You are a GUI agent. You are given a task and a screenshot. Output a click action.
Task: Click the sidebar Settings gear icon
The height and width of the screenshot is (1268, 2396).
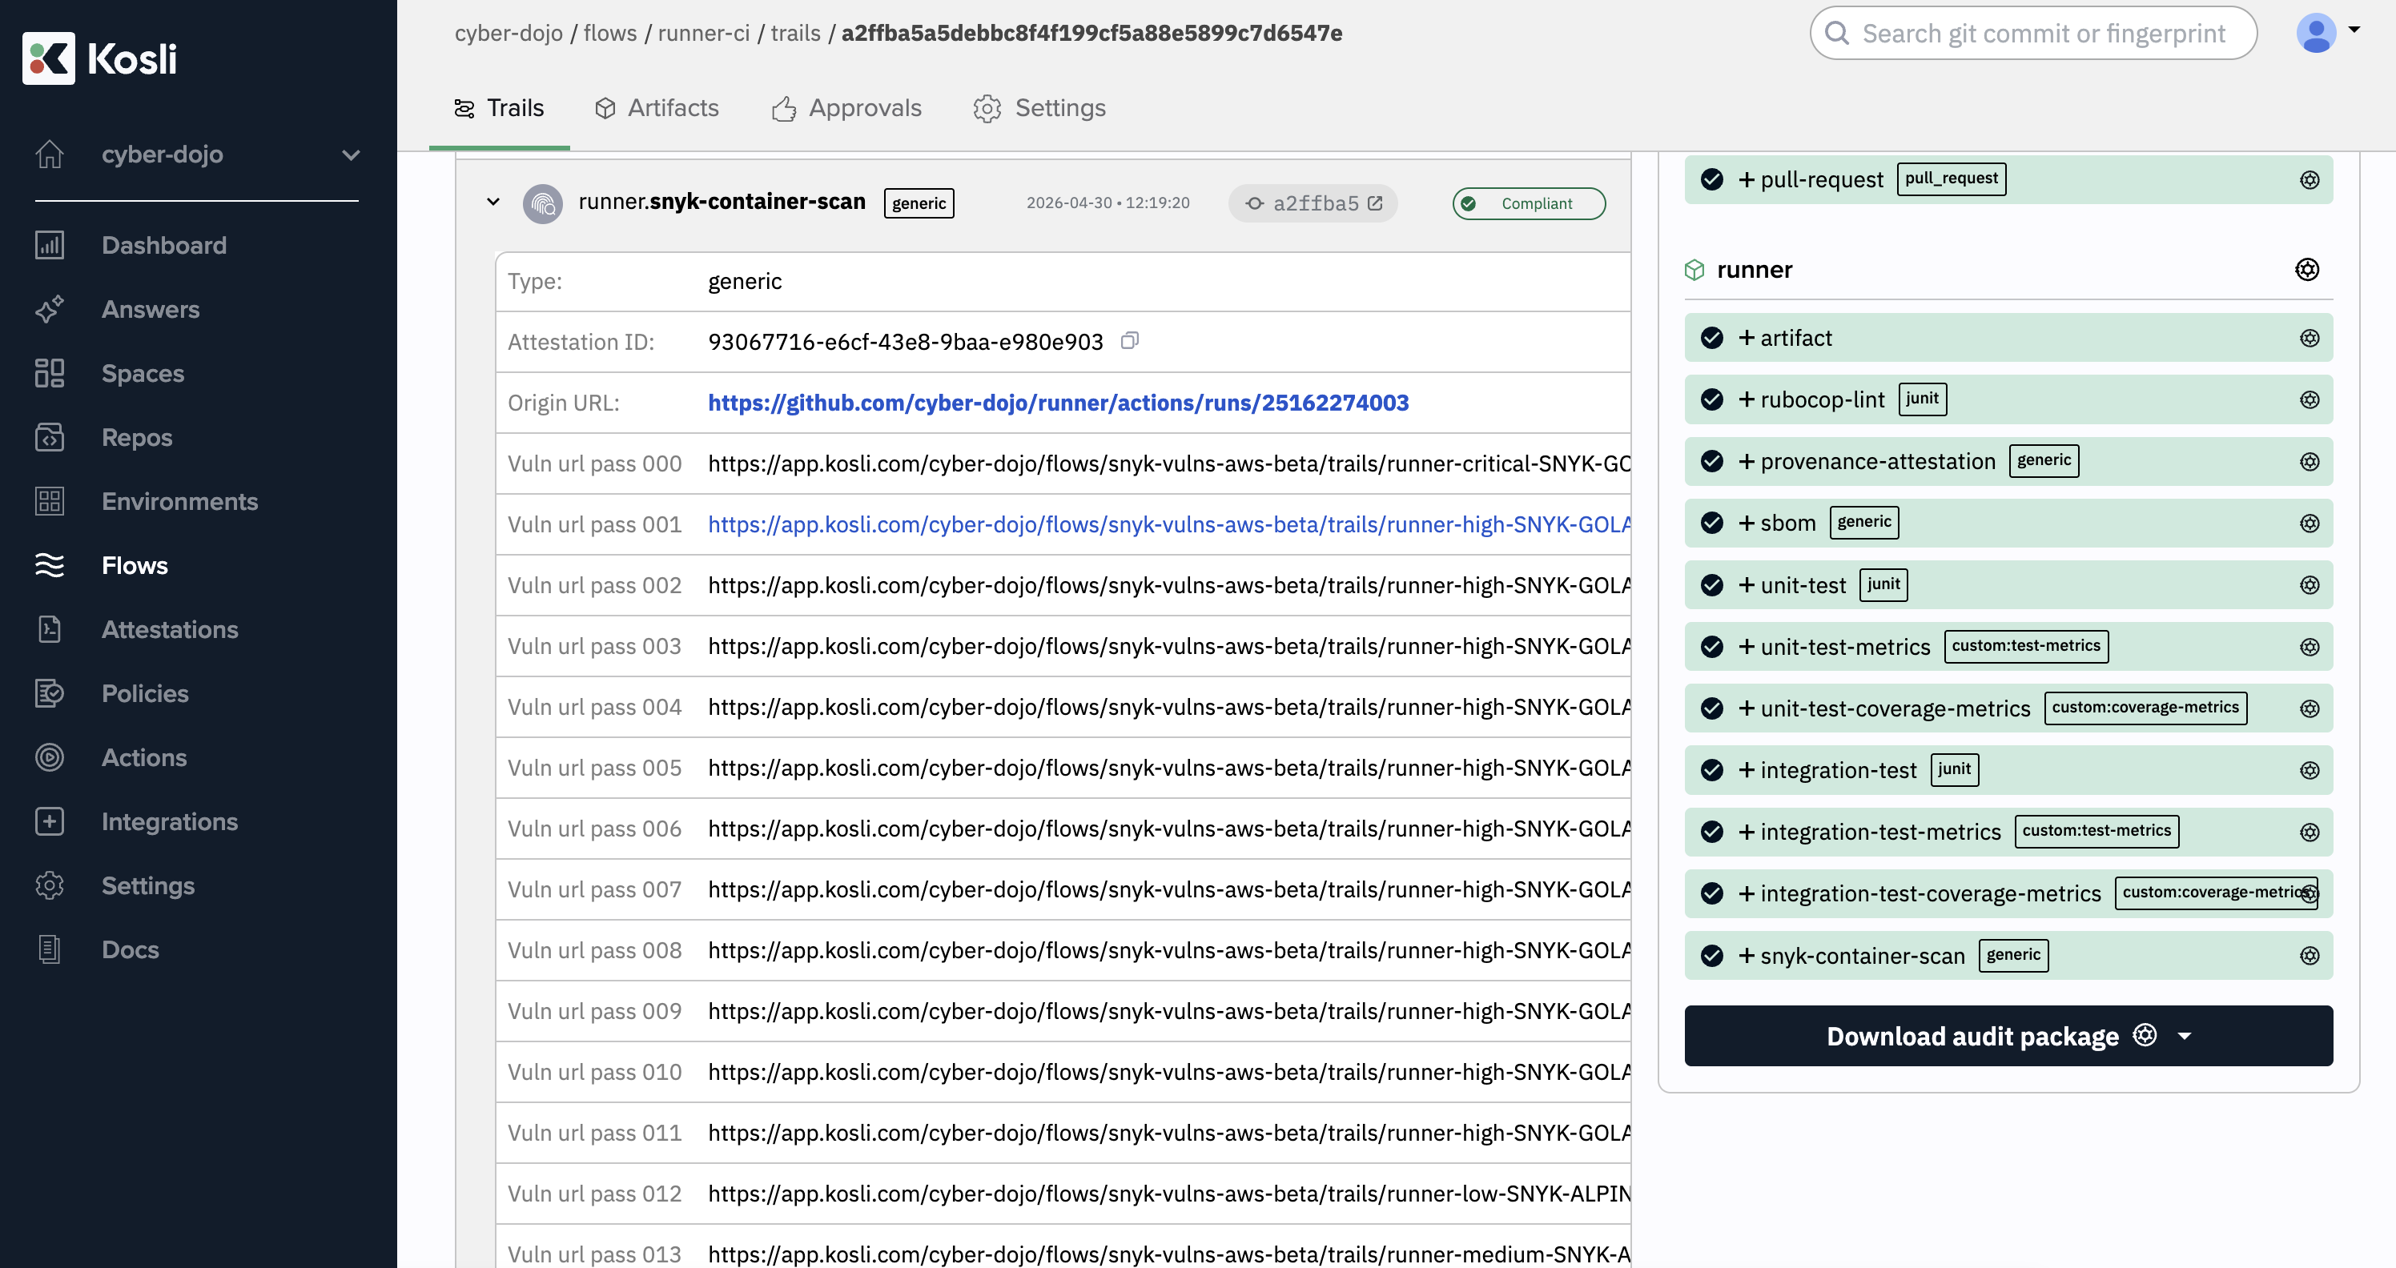pyautogui.click(x=50, y=887)
